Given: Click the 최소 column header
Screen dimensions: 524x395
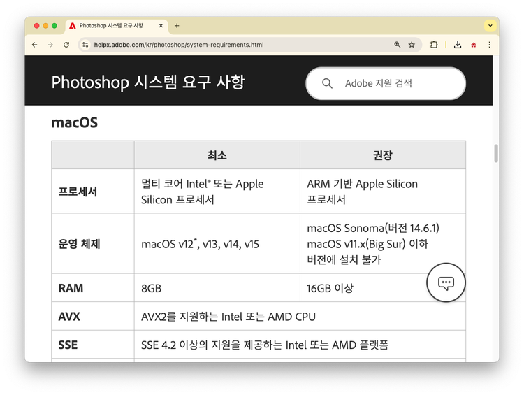Looking at the screenshot, I should tap(217, 155).
